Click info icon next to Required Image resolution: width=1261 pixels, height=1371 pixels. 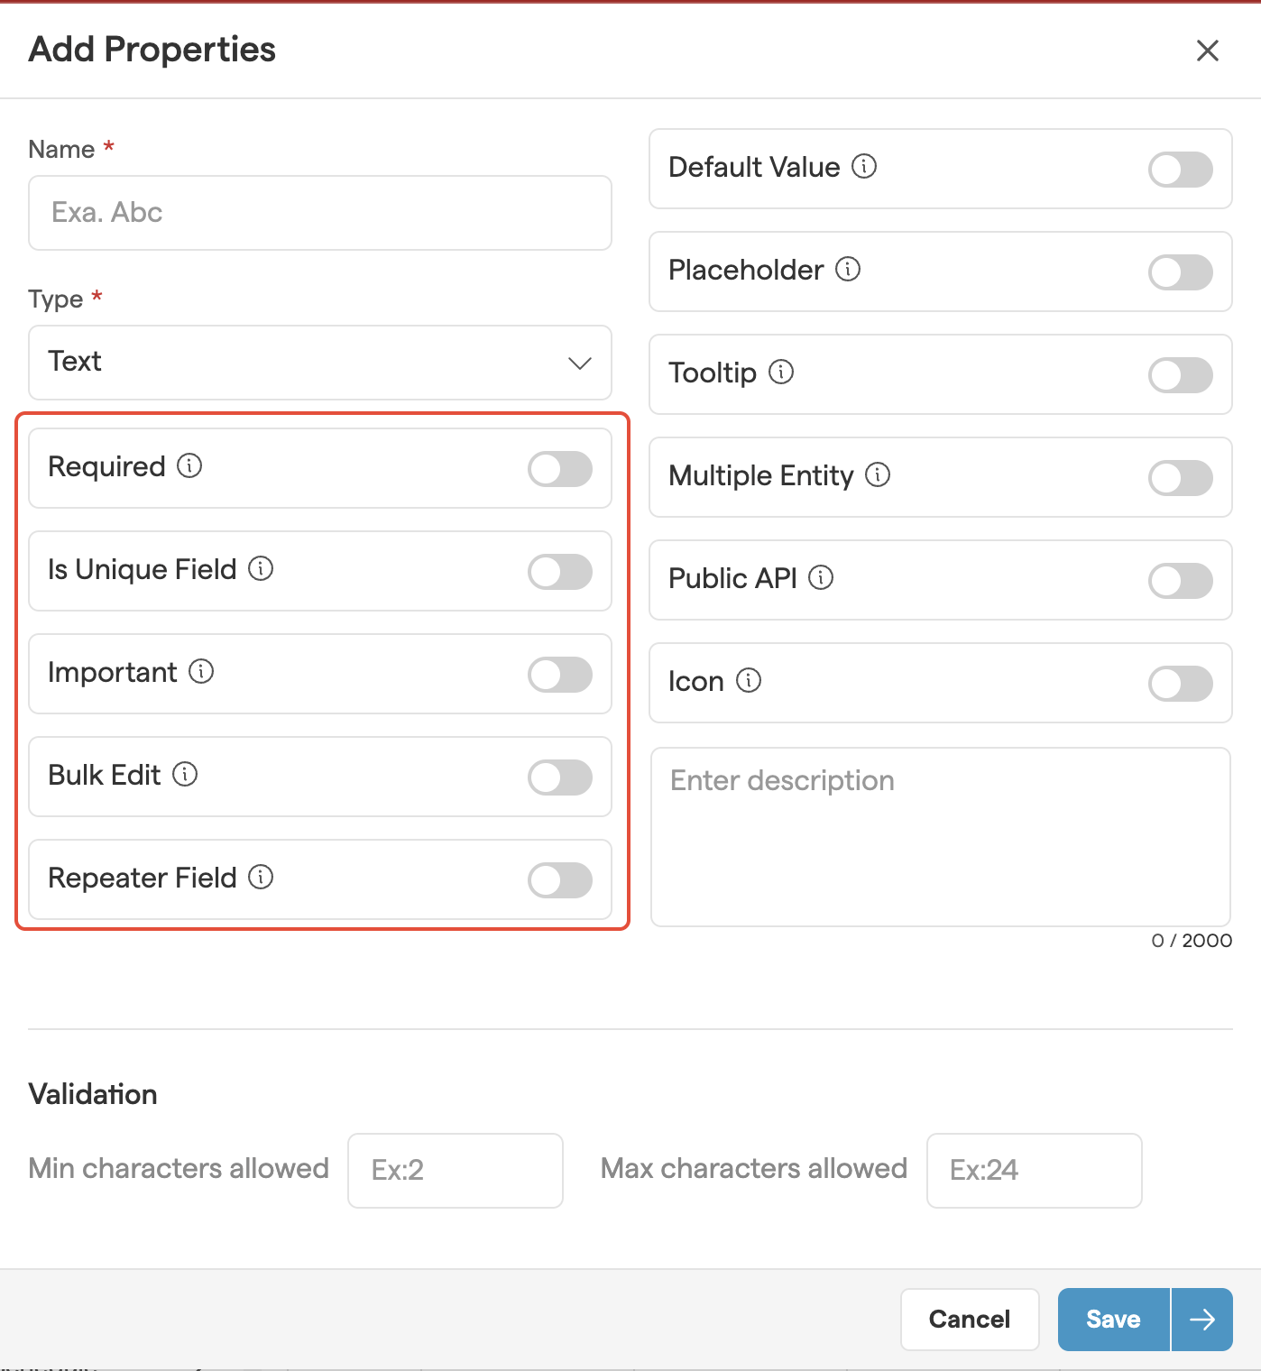click(189, 466)
